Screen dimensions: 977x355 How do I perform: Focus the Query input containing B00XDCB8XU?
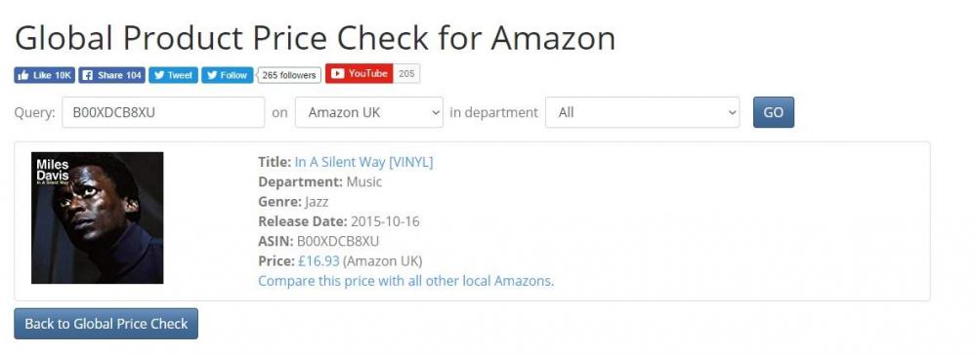click(x=163, y=112)
